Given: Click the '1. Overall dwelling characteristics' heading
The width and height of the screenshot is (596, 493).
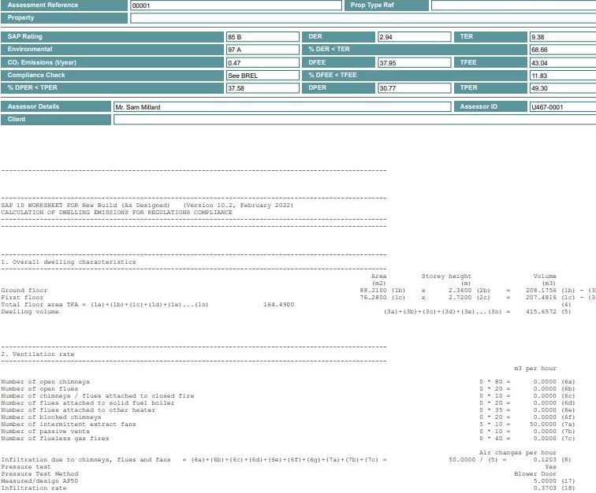Looking at the screenshot, I should coord(69,262).
